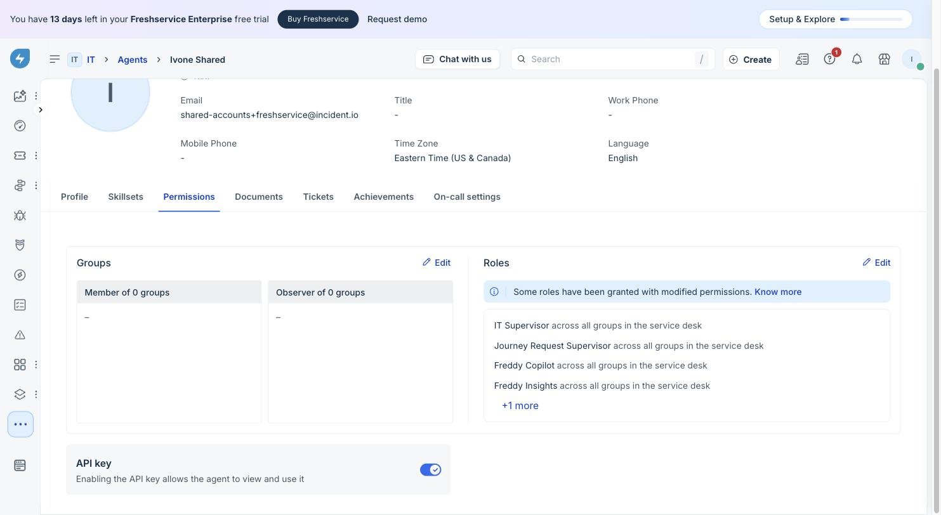Open the Alerts warning triangle sidebar icon
This screenshot has height=515, width=941.
(20, 335)
